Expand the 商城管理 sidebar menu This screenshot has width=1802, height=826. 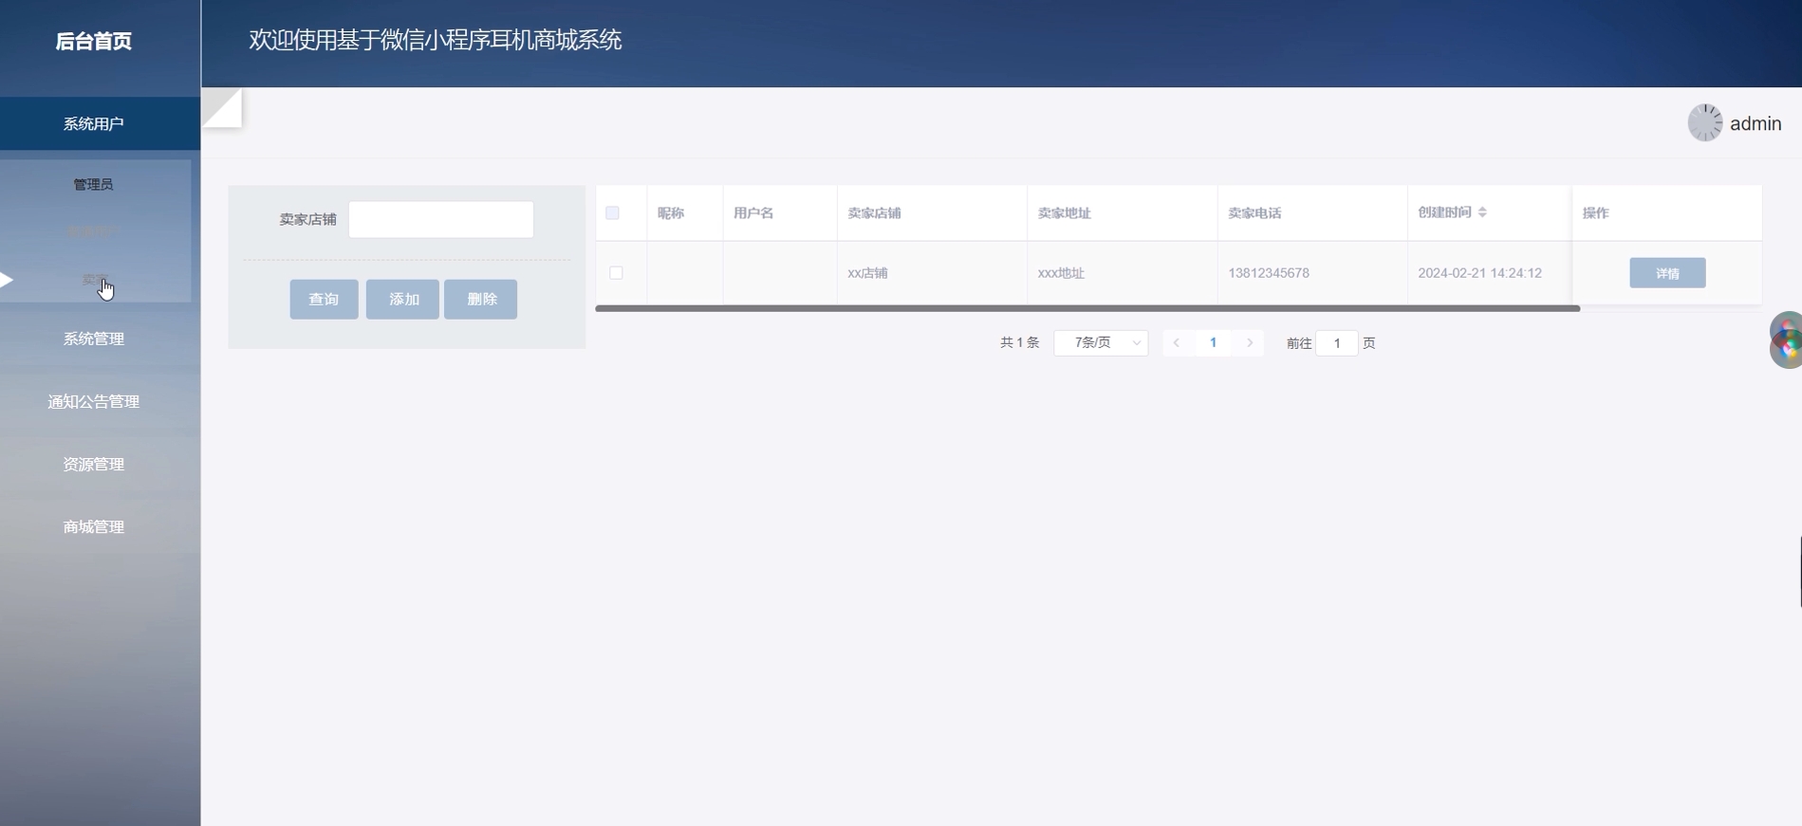click(x=94, y=526)
